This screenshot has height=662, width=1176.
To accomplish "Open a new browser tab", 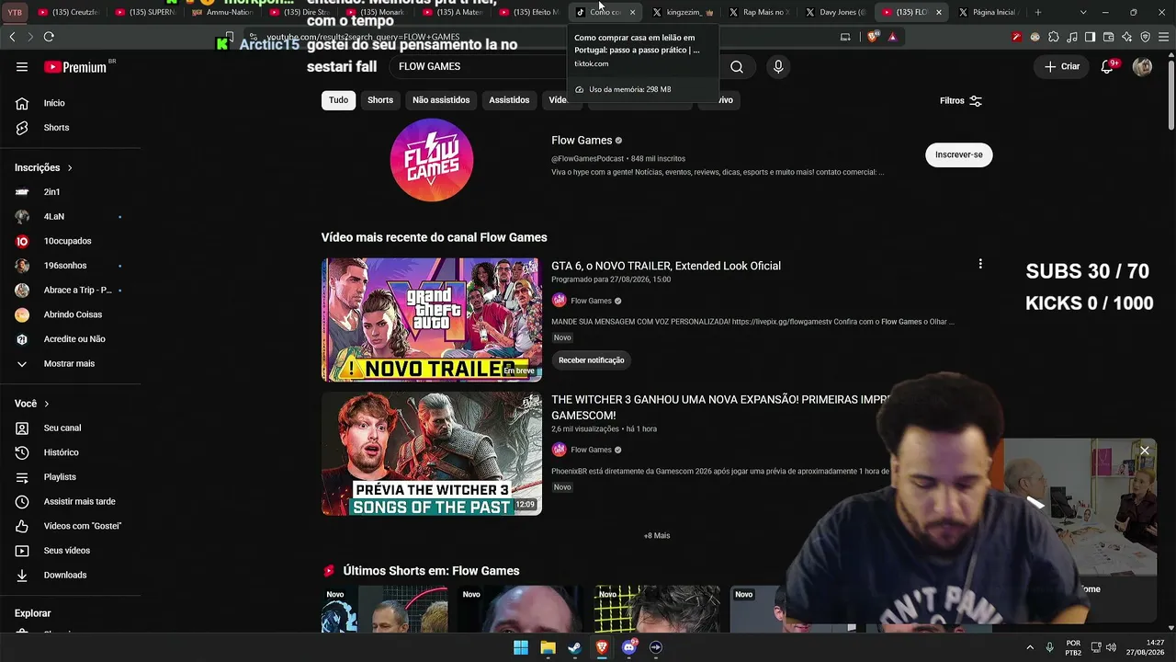I will [x=1038, y=12].
